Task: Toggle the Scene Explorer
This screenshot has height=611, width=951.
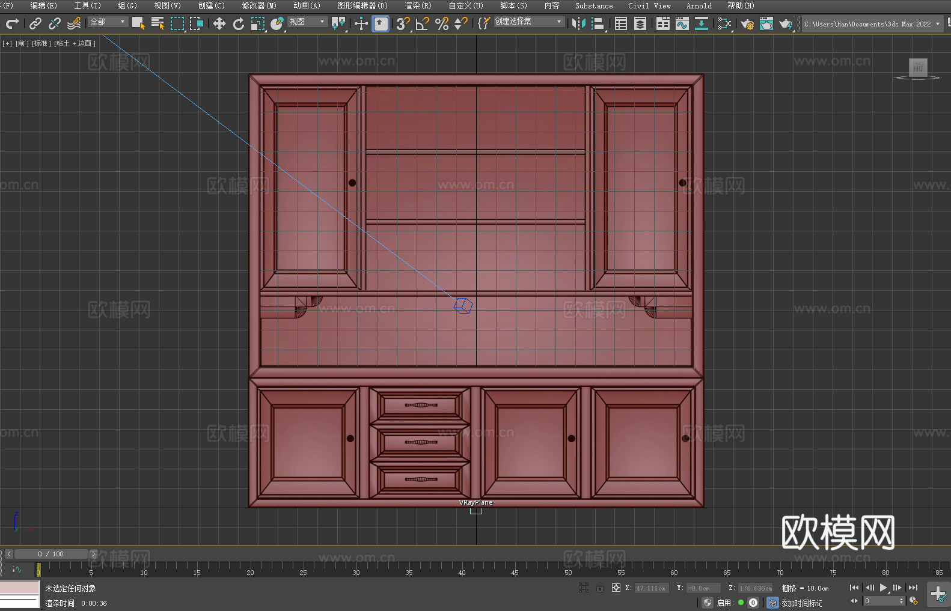Action: 621,23
